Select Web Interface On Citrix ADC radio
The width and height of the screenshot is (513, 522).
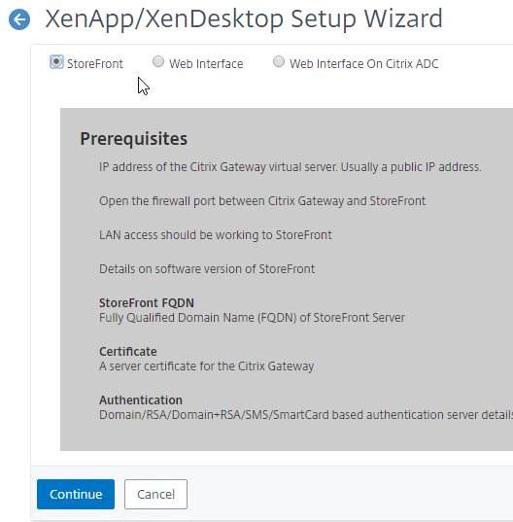click(279, 61)
